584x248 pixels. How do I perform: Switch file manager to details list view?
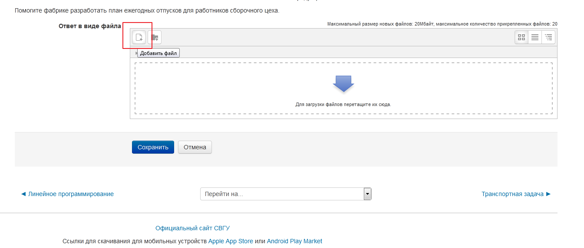(x=535, y=38)
